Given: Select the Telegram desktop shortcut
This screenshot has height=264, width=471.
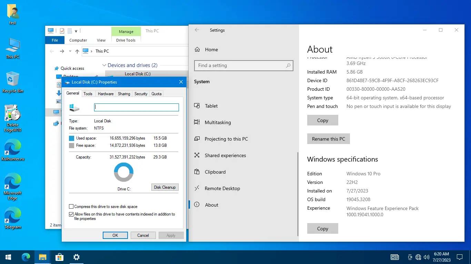Looking at the screenshot, I should tap(13, 218).
